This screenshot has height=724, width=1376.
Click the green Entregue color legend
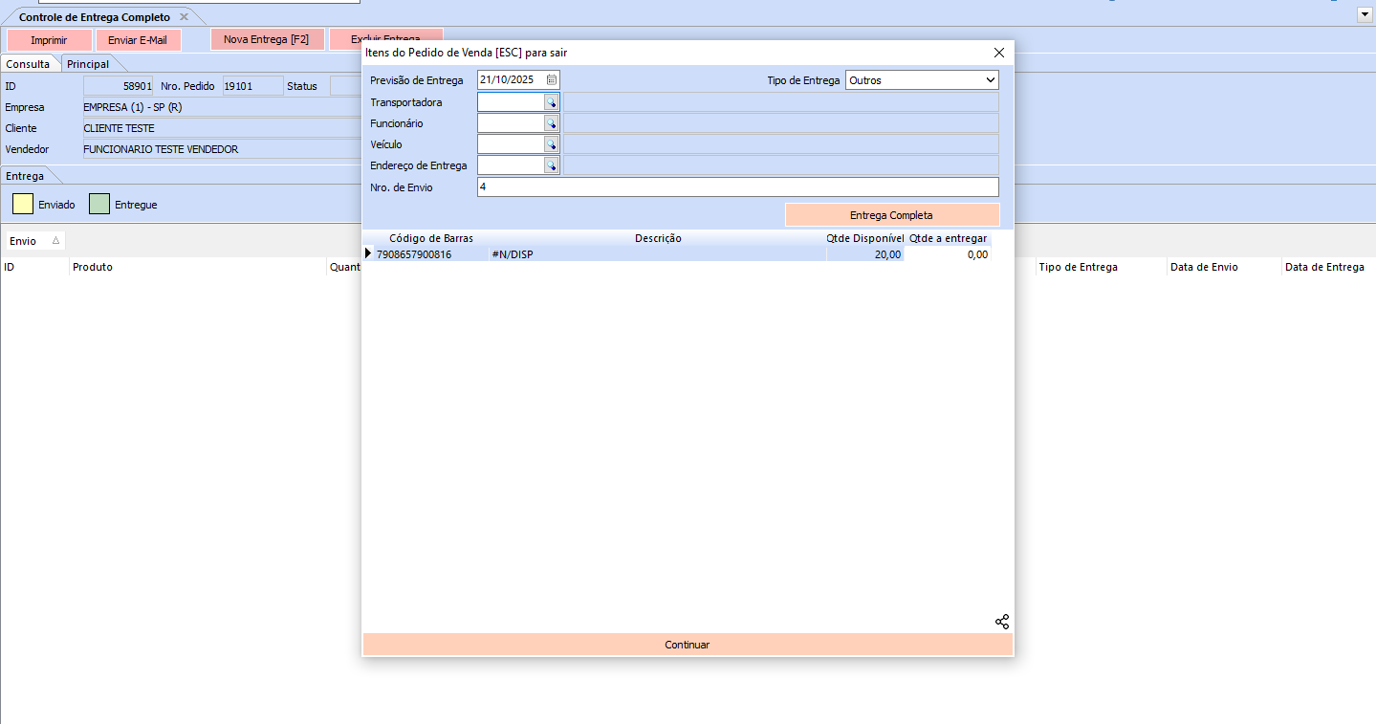(x=99, y=204)
